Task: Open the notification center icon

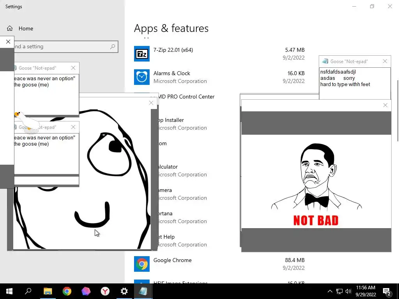Action: click(387, 292)
